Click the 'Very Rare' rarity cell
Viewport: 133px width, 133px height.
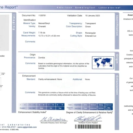78,108
